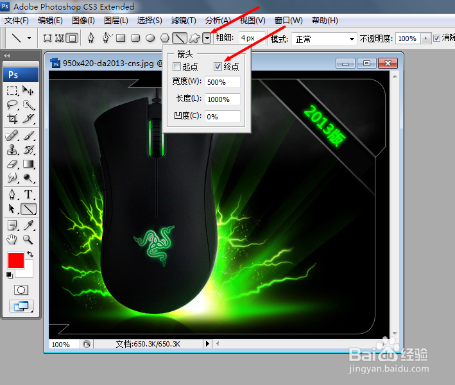Edit the 凹度(C) concavity field
The height and width of the screenshot is (385, 455).
pyautogui.click(x=223, y=117)
